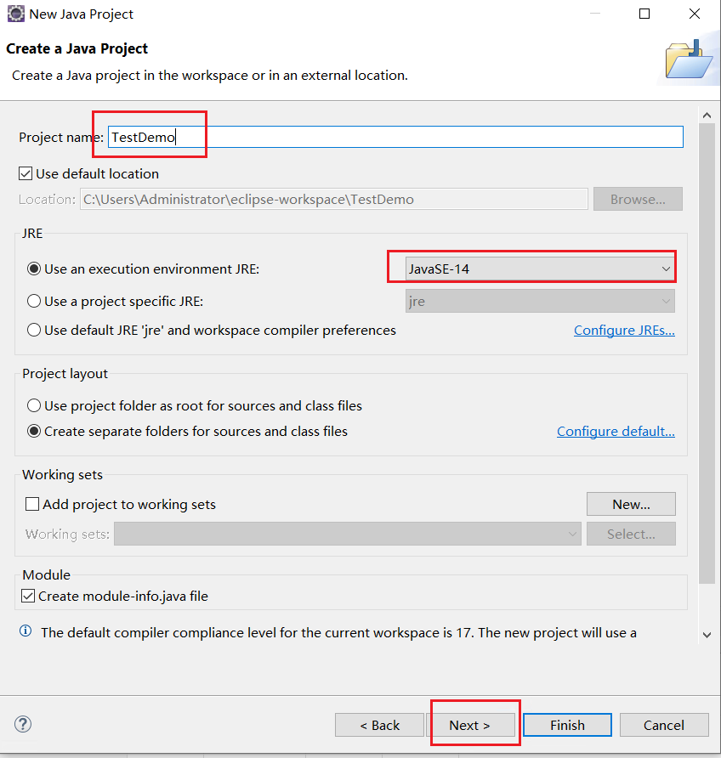Expand the project specific jre dropdown
The height and width of the screenshot is (758, 721).
pyautogui.click(x=666, y=300)
